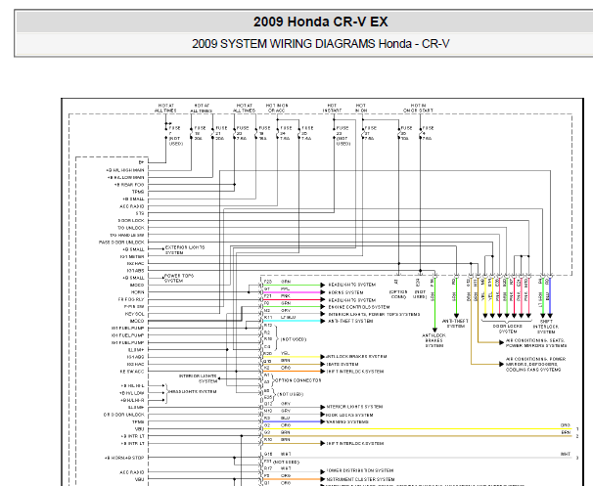
Task: Select '+B H/L LOW MAIN' terminal label
Action: click(x=125, y=177)
